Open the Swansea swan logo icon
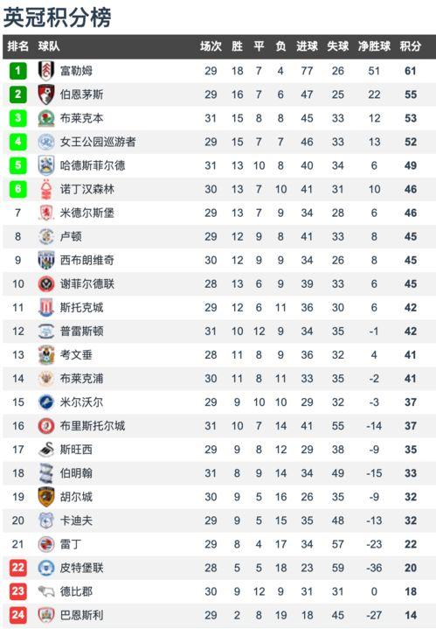Viewport: 436px width, 629px height. (46, 450)
